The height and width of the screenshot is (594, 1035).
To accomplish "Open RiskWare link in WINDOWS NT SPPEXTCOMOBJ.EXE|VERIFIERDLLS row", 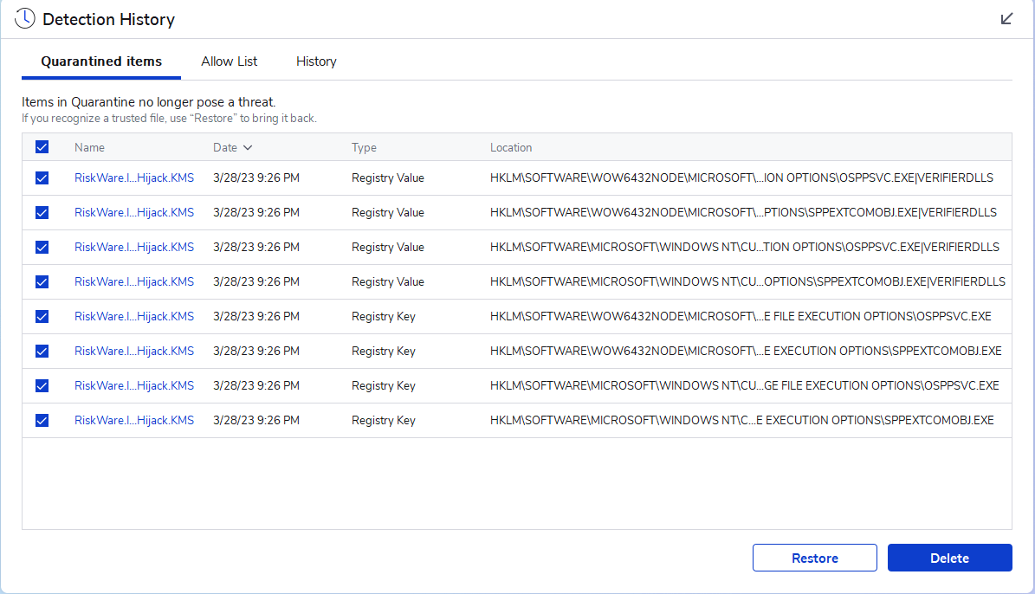I will 134,281.
